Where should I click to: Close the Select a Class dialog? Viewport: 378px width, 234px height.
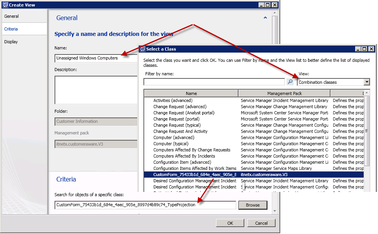click(x=371, y=49)
